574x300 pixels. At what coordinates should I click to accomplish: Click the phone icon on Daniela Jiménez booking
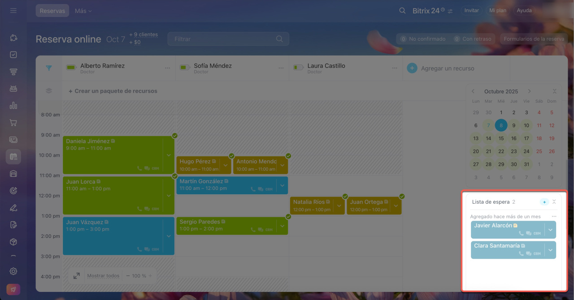click(140, 168)
